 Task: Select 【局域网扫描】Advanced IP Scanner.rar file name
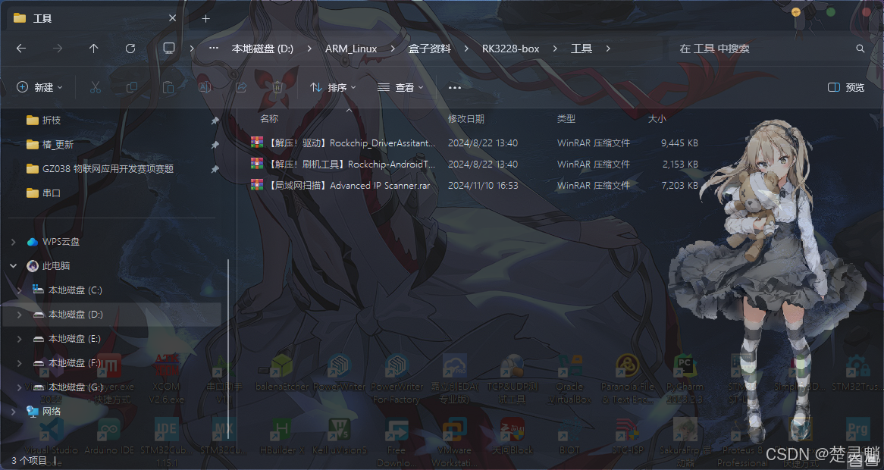349,186
